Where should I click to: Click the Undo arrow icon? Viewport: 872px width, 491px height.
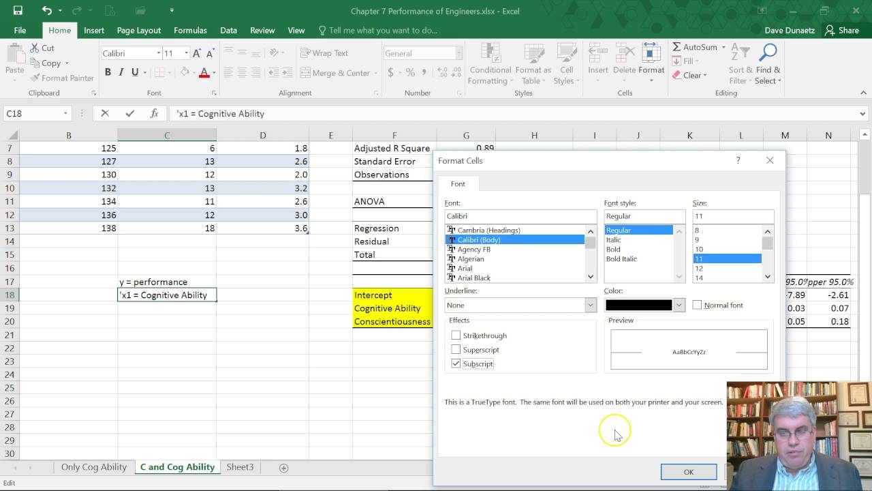pos(46,10)
